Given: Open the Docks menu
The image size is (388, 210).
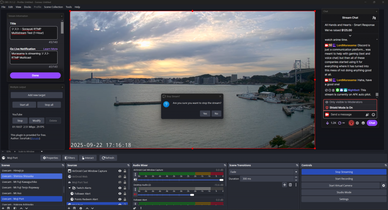Looking at the screenshot, I should [x=28, y=7].
